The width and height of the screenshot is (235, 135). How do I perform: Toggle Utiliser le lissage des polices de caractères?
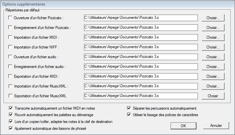click(129, 115)
